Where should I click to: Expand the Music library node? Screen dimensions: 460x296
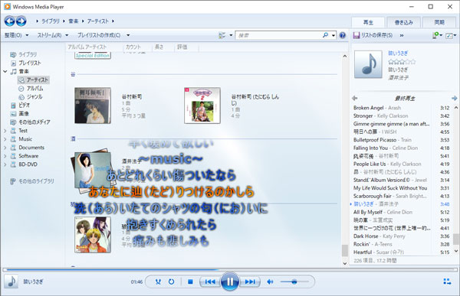click(x=5, y=139)
